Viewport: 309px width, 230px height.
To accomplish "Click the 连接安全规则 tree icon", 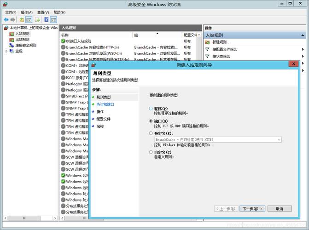I will (x=12, y=45).
